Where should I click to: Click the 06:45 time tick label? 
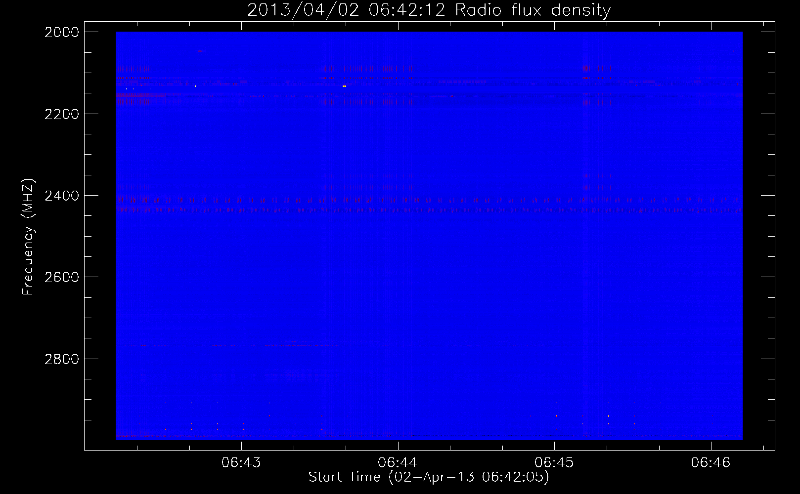click(554, 463)
